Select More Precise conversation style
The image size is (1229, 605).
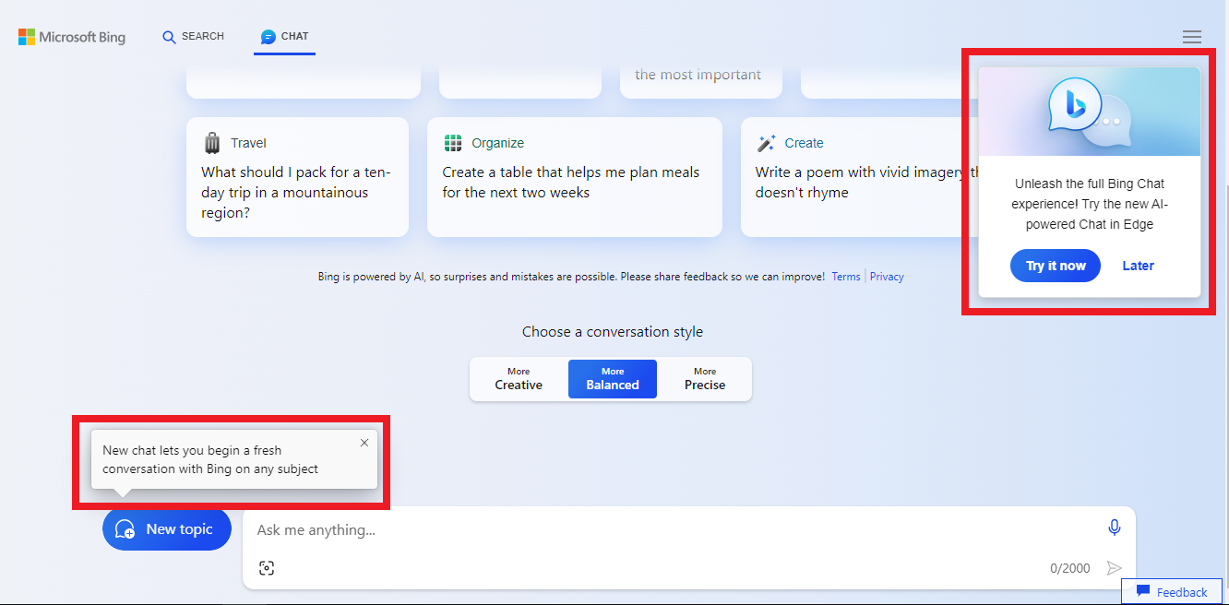click(x=705, y=379)
